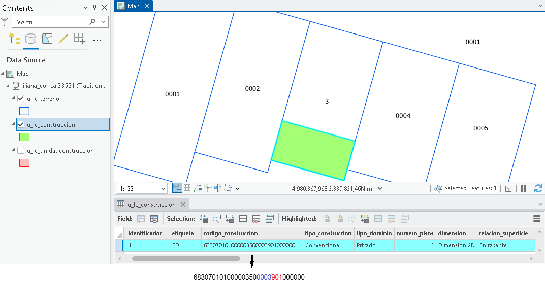Expand the Contents search options dropdown

(x=103, y=22)
